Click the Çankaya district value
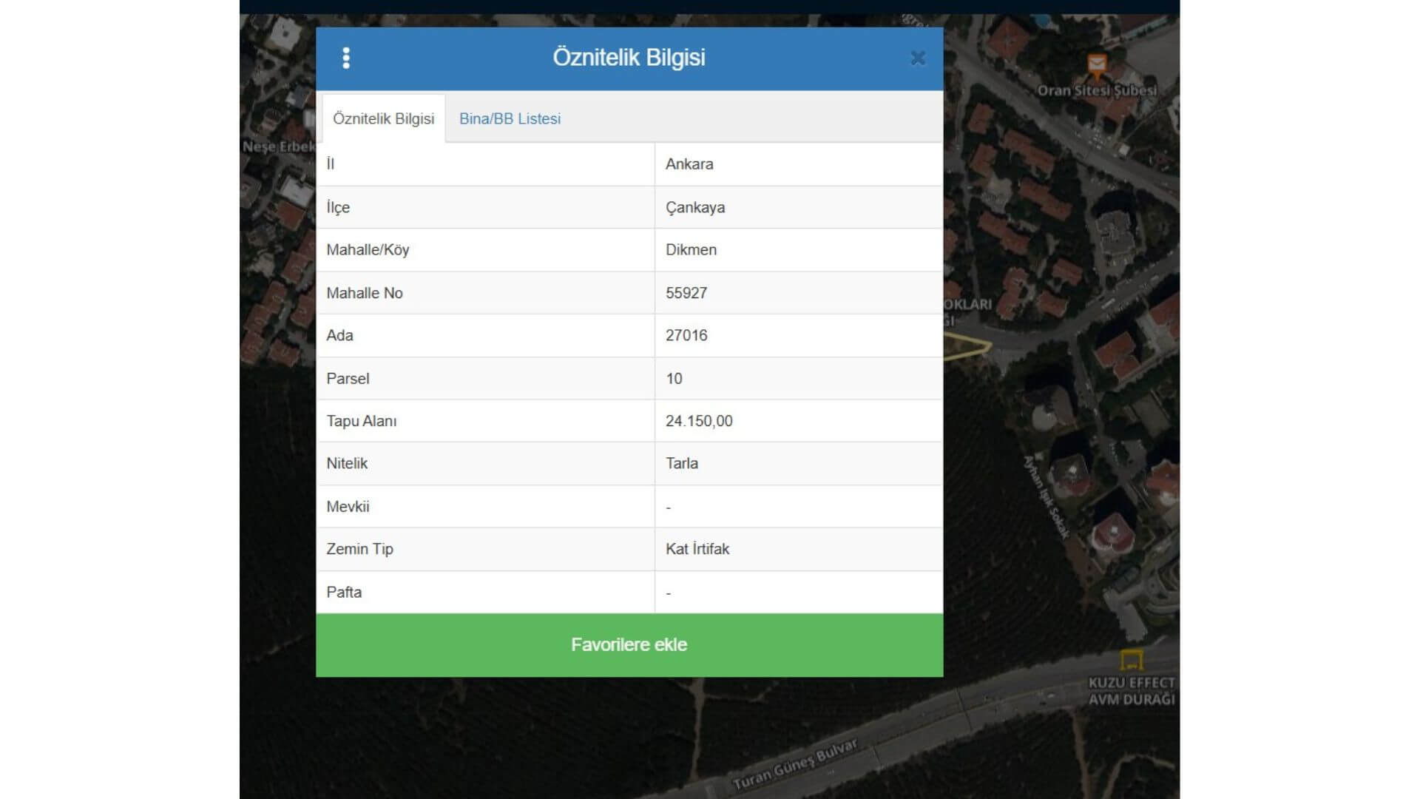1420x799 pixels. (x=695, y=207)
